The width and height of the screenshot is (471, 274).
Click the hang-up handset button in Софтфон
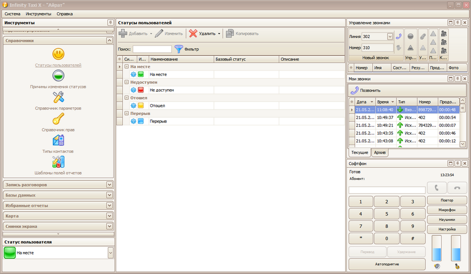[x=457, y=188]
